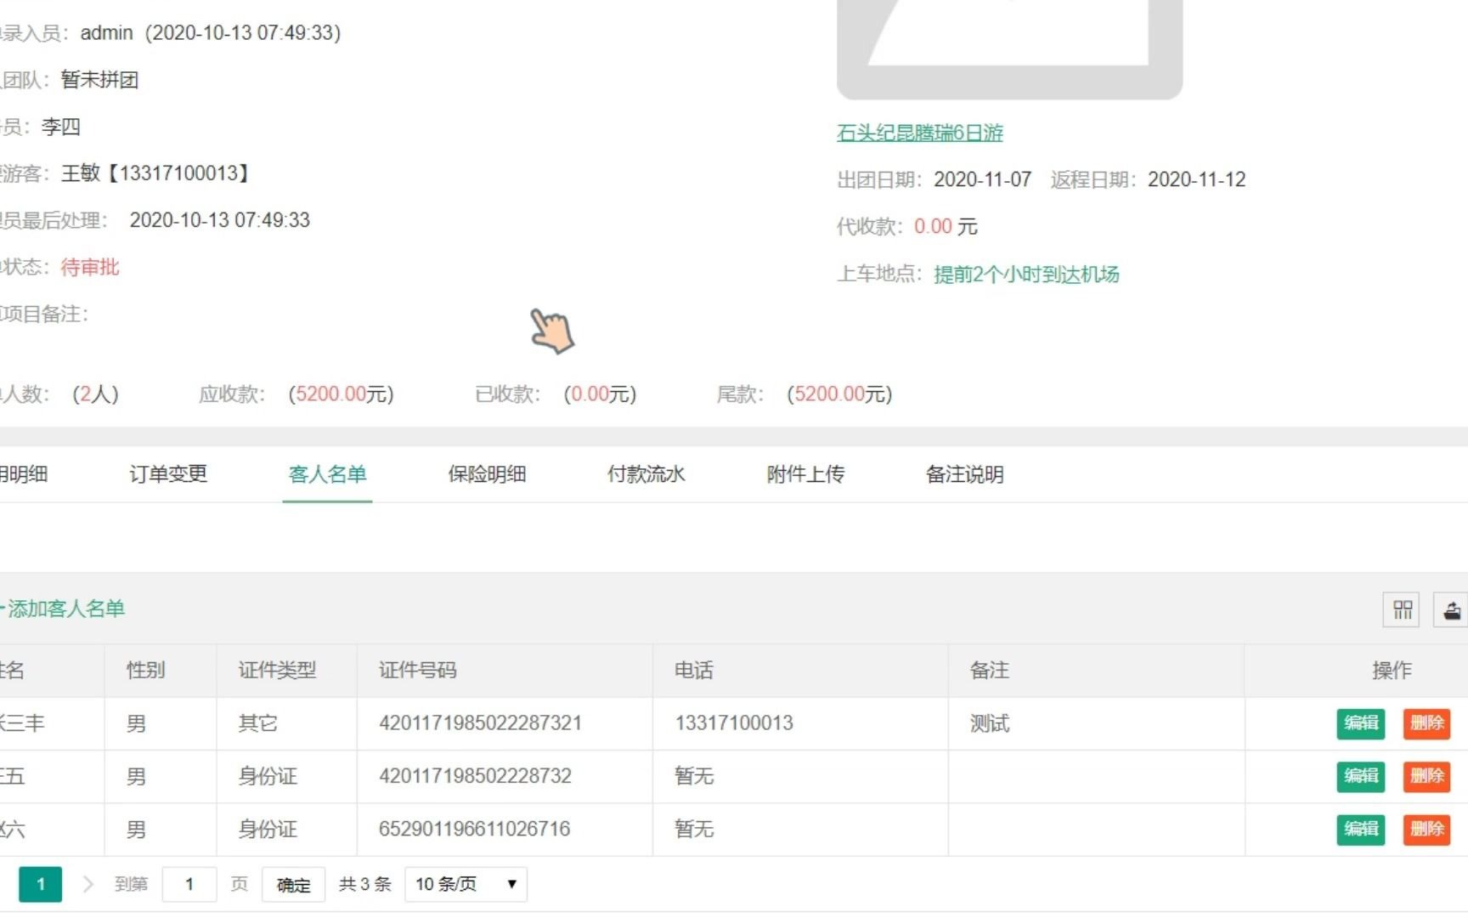Open the 10 条/页 page size dropdown

pyautogui.click(x=464, y=884)
